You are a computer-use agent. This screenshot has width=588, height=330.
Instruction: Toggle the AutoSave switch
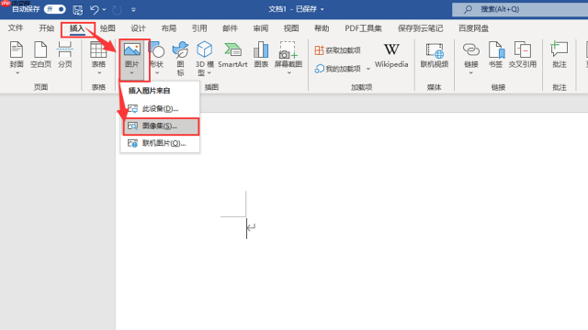coord(55,9)
